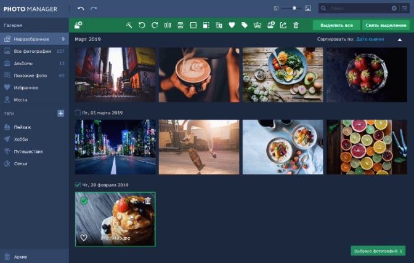Click the large thumbnail size icon
The image size is (414, 263).
click(308, 9)
